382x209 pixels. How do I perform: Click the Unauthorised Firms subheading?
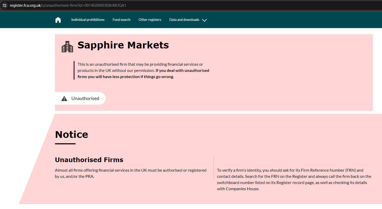point(89,160)
